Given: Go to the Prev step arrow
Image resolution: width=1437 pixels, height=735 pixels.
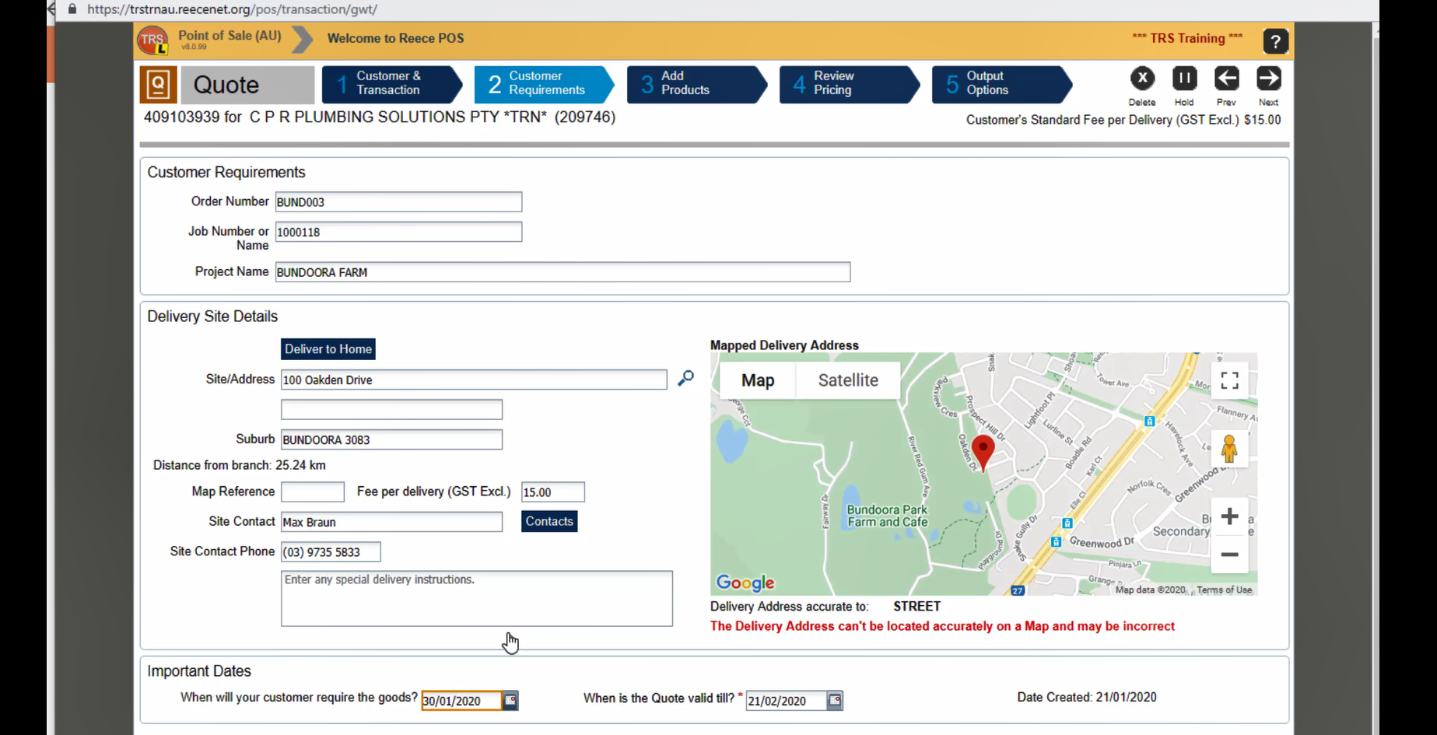Looking at the screenshot, I should (x=1226, y=79).
